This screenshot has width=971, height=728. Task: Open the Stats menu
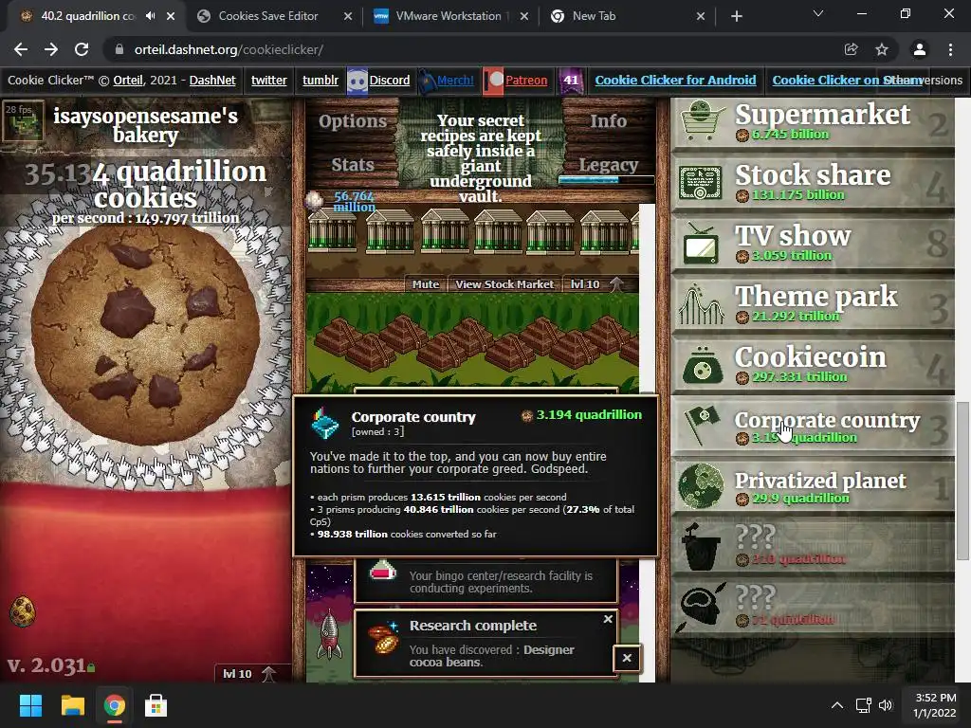coord(353,165)
